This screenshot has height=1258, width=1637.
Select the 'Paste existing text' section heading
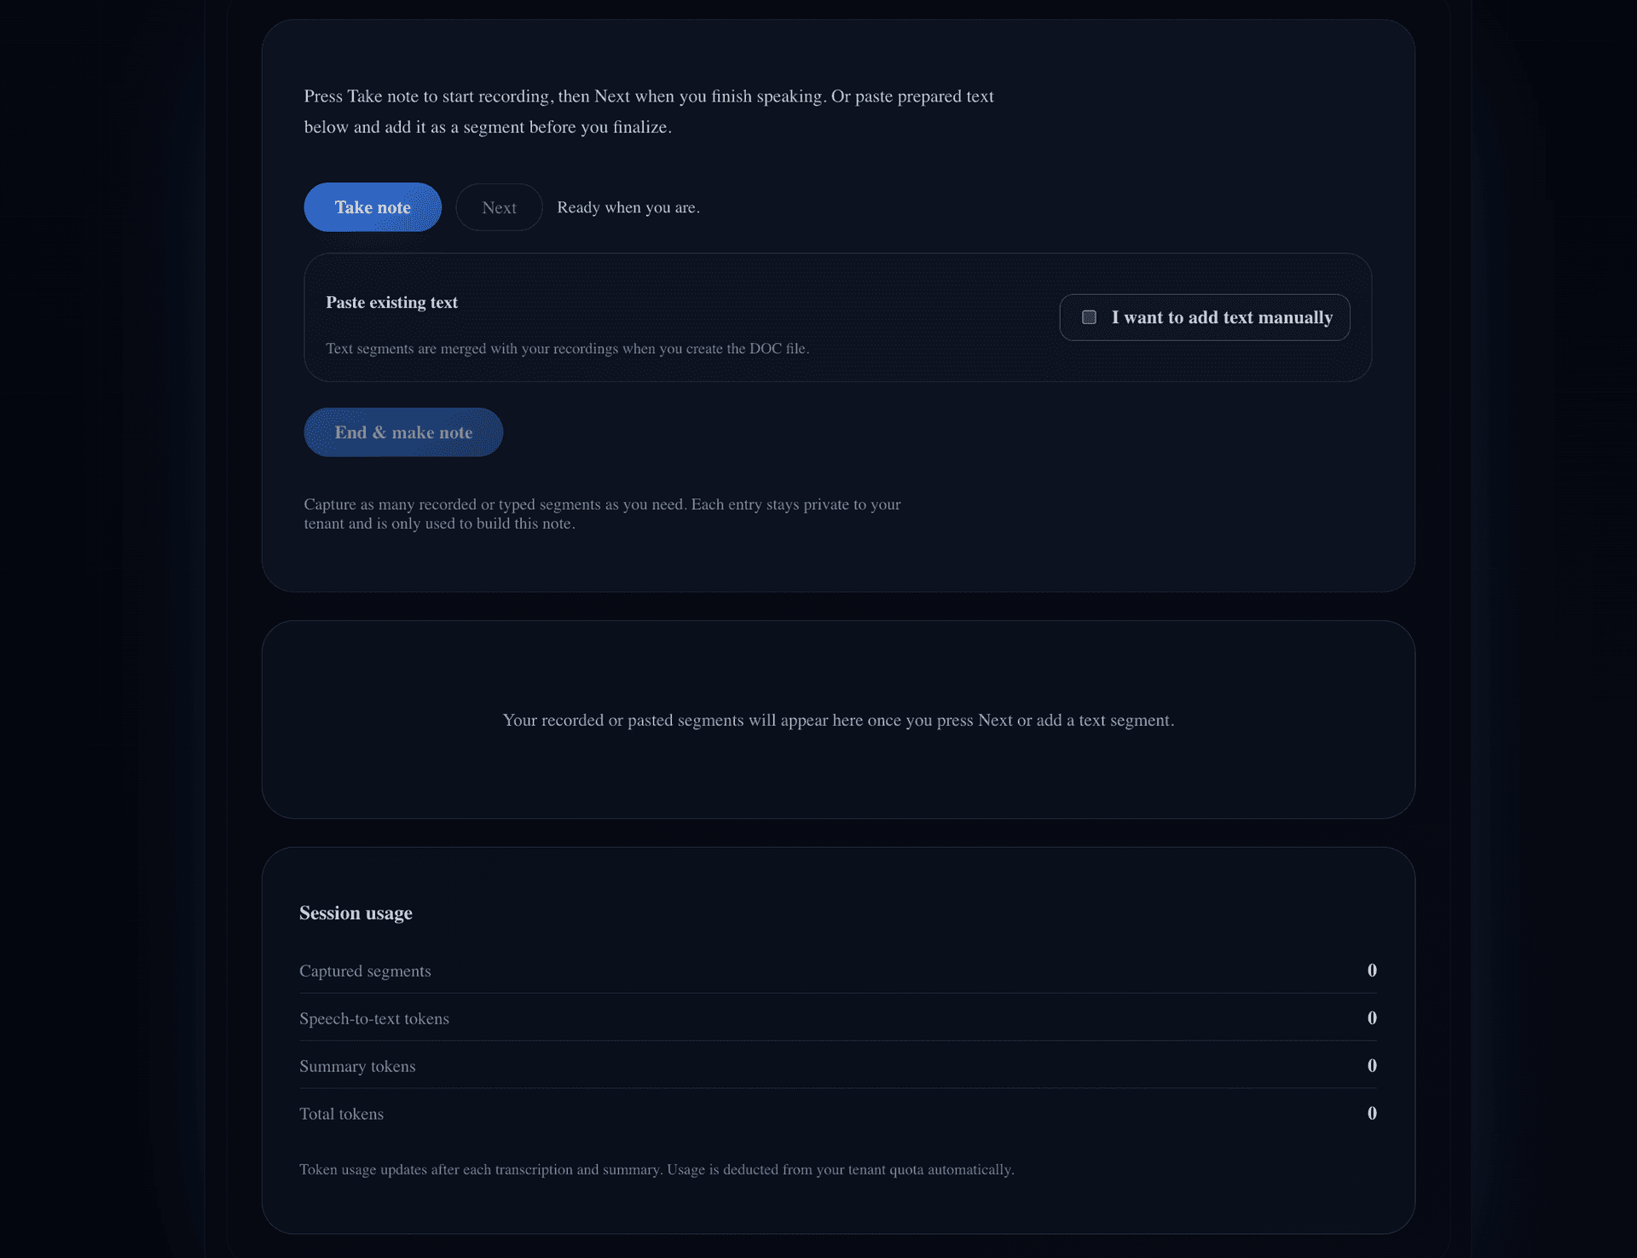click(x=391, y=302)
